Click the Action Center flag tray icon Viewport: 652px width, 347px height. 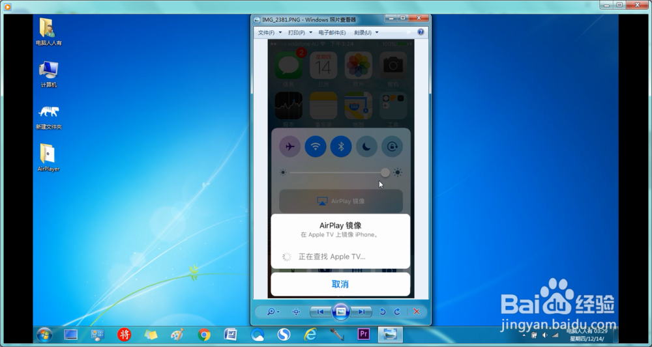[x=535, y=335]
